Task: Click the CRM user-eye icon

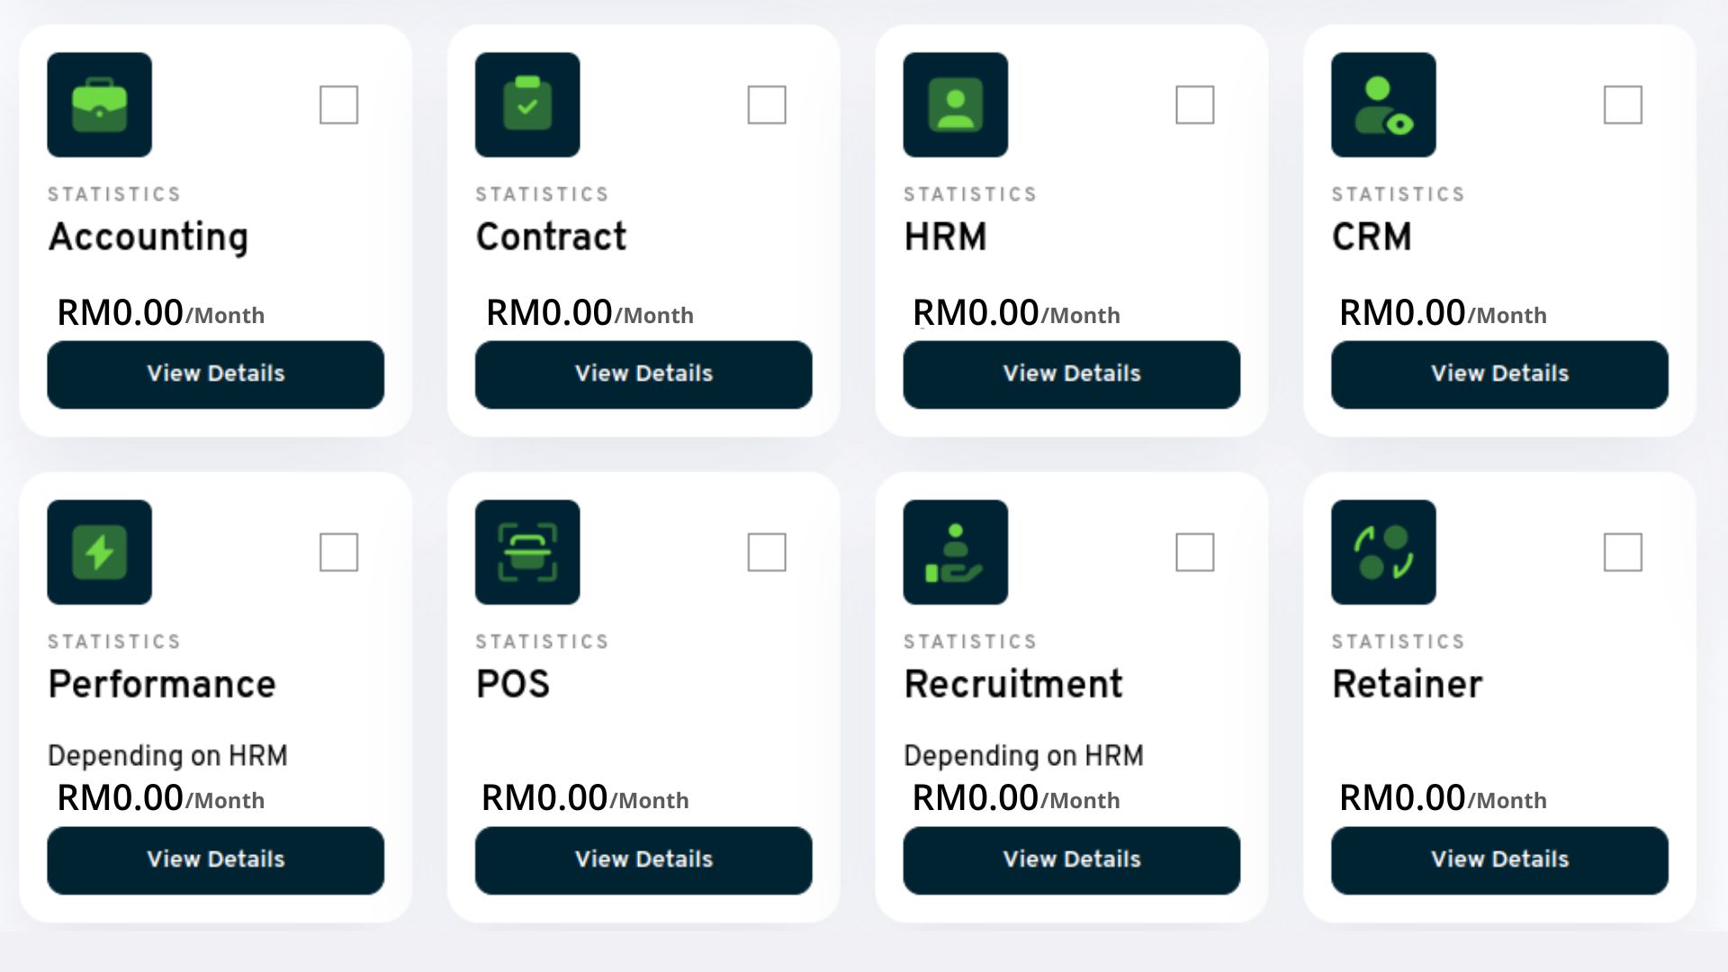Action: pyautogui.click(x=1383, y=104)
